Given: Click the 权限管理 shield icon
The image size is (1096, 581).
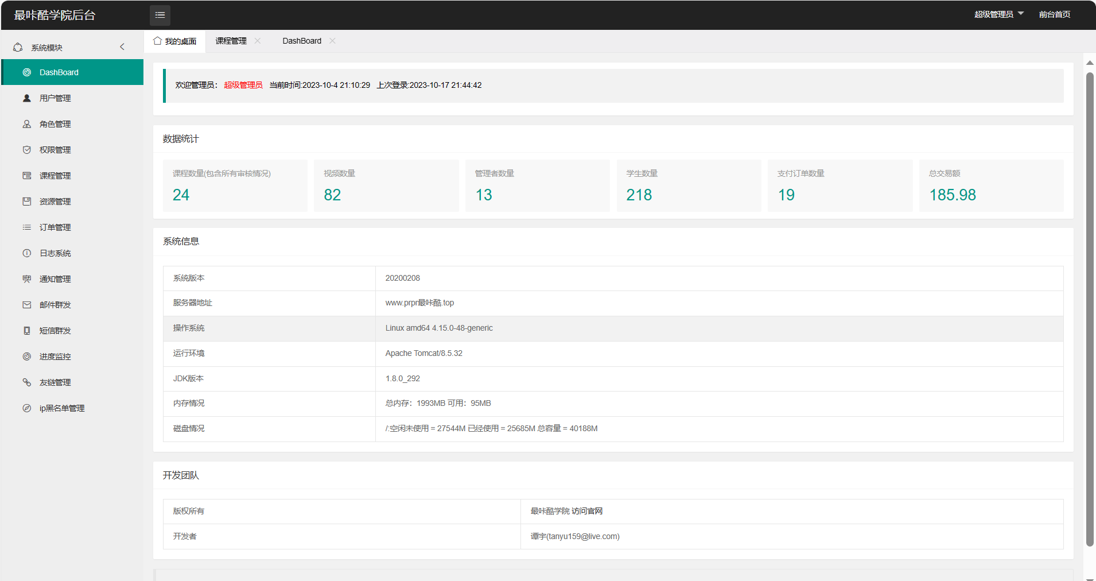Looking at the screenshot, I should pyautogui.click(x=27, y=150).
